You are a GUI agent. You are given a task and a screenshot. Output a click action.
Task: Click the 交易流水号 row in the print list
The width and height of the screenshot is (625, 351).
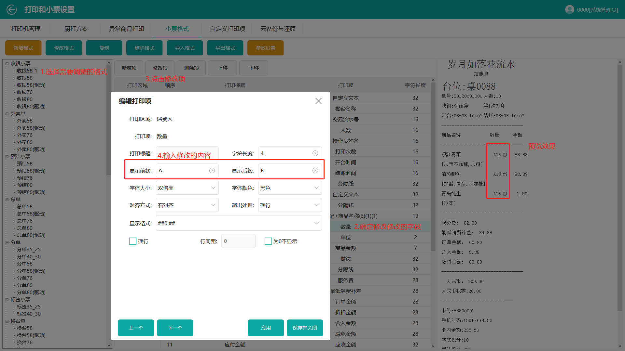pyautogui.click(x=380, y=119)
